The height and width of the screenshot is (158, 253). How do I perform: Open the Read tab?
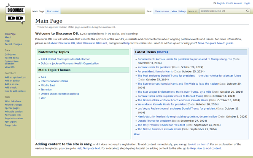[149, 11]
